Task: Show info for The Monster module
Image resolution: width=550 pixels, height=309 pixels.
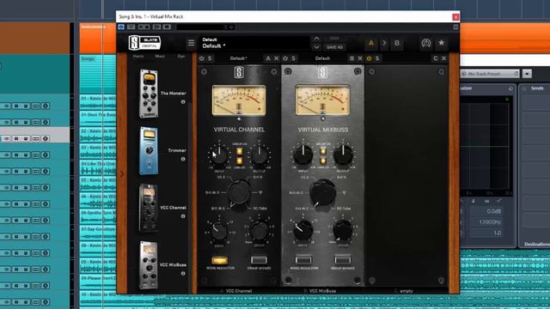Action: pos(183,101)
